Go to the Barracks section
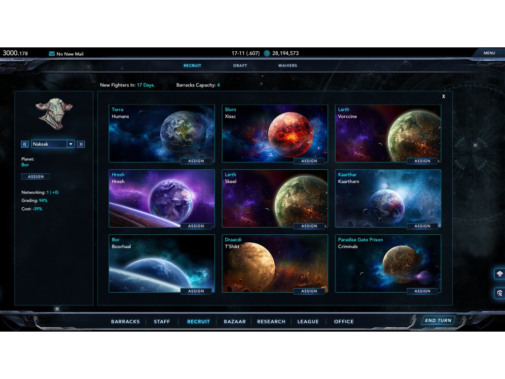505x379 pixels. [x=125, y=321]
